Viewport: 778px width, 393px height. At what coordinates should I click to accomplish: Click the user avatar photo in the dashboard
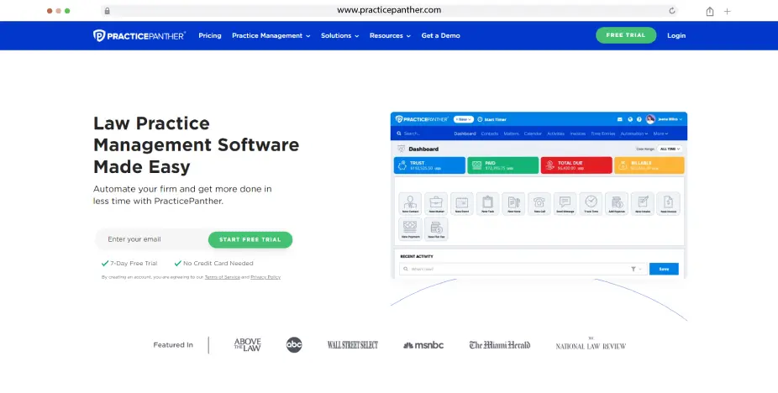(x=650, y=119)
